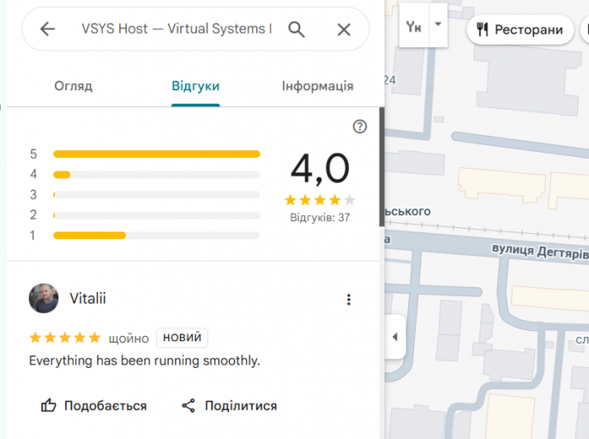589x439 pixels.
Task: Click the magnifier search icon
Action: (x=297, y=29)
